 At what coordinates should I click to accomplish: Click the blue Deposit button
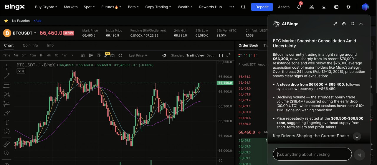tap(262, 7)
